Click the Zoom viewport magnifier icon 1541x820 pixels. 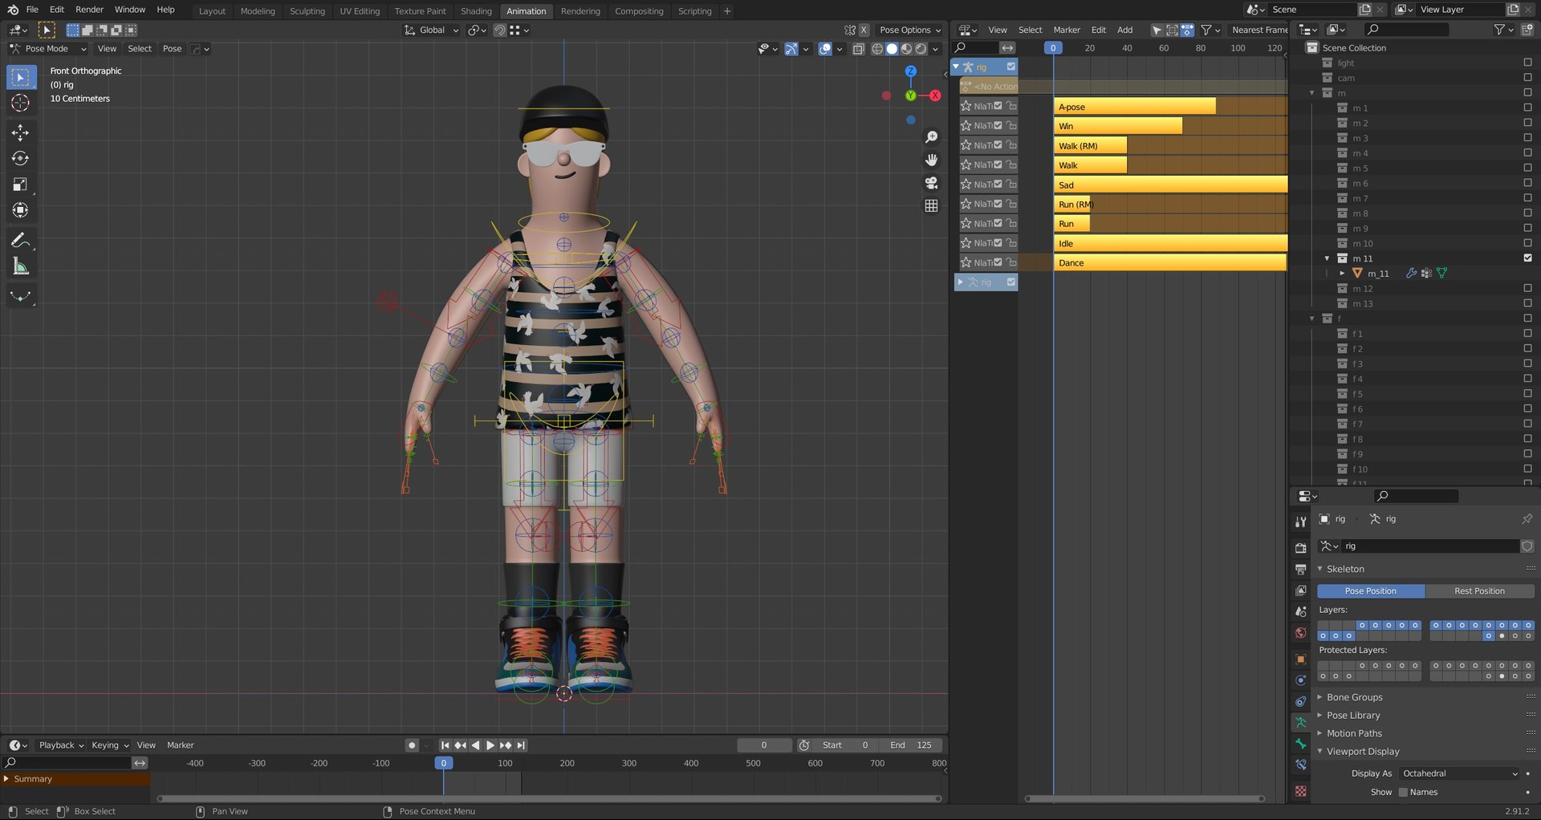click(x=931, y=137)
